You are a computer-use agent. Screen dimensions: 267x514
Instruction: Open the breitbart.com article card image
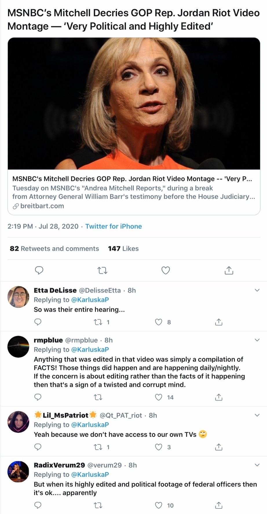tap(134, 103)
